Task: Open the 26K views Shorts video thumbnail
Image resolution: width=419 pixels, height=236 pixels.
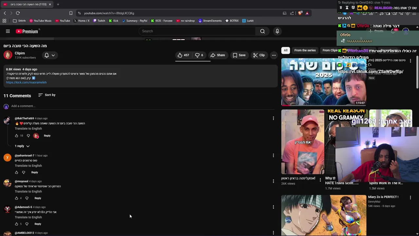Action: pos(303,142)
